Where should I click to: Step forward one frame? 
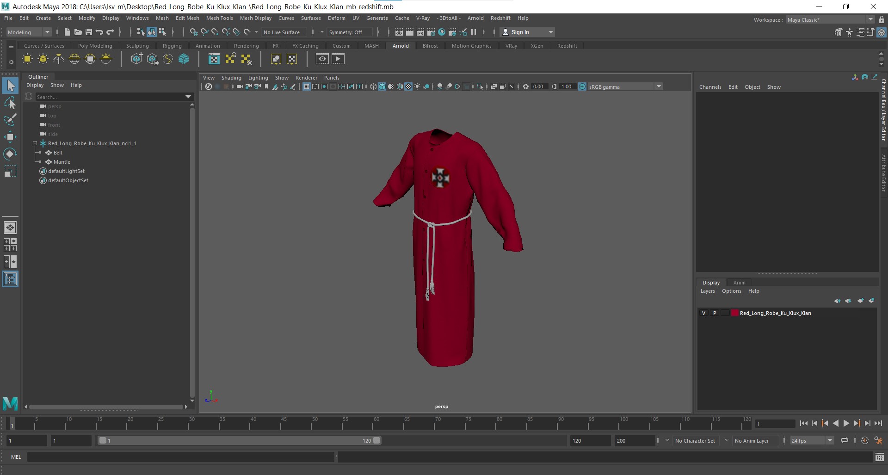tap(868, 423)
